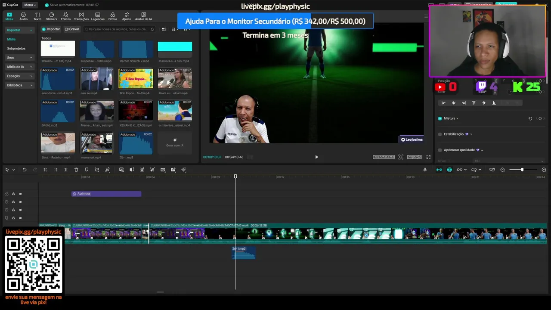Add keyframe diamond next to Mistura
The image size is (551, 310).
point(540,118)
